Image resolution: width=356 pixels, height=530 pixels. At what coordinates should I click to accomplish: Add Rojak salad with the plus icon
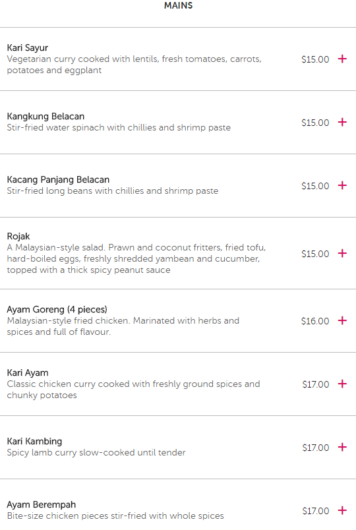pyautogui.click(x=342, y=253)
